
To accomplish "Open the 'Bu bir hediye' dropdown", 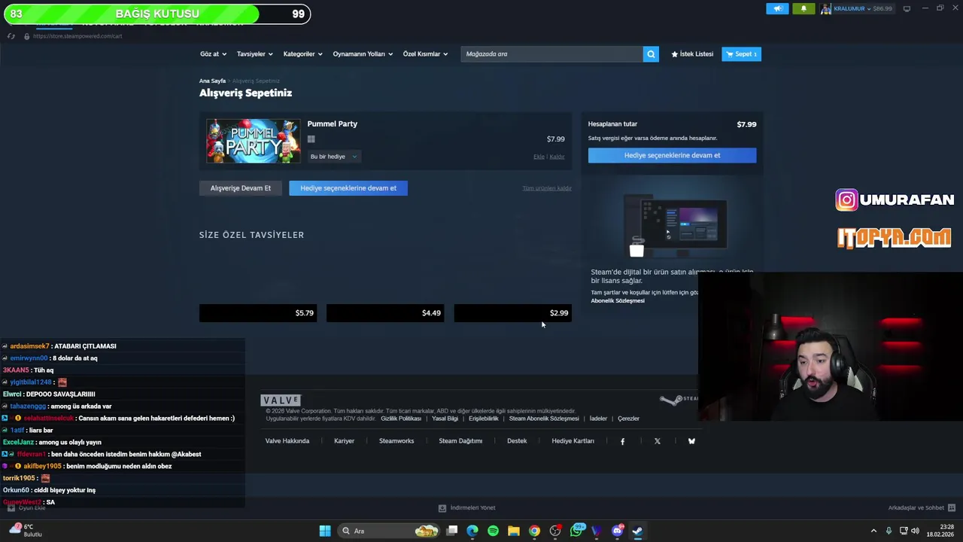I will tap(333, 157).
